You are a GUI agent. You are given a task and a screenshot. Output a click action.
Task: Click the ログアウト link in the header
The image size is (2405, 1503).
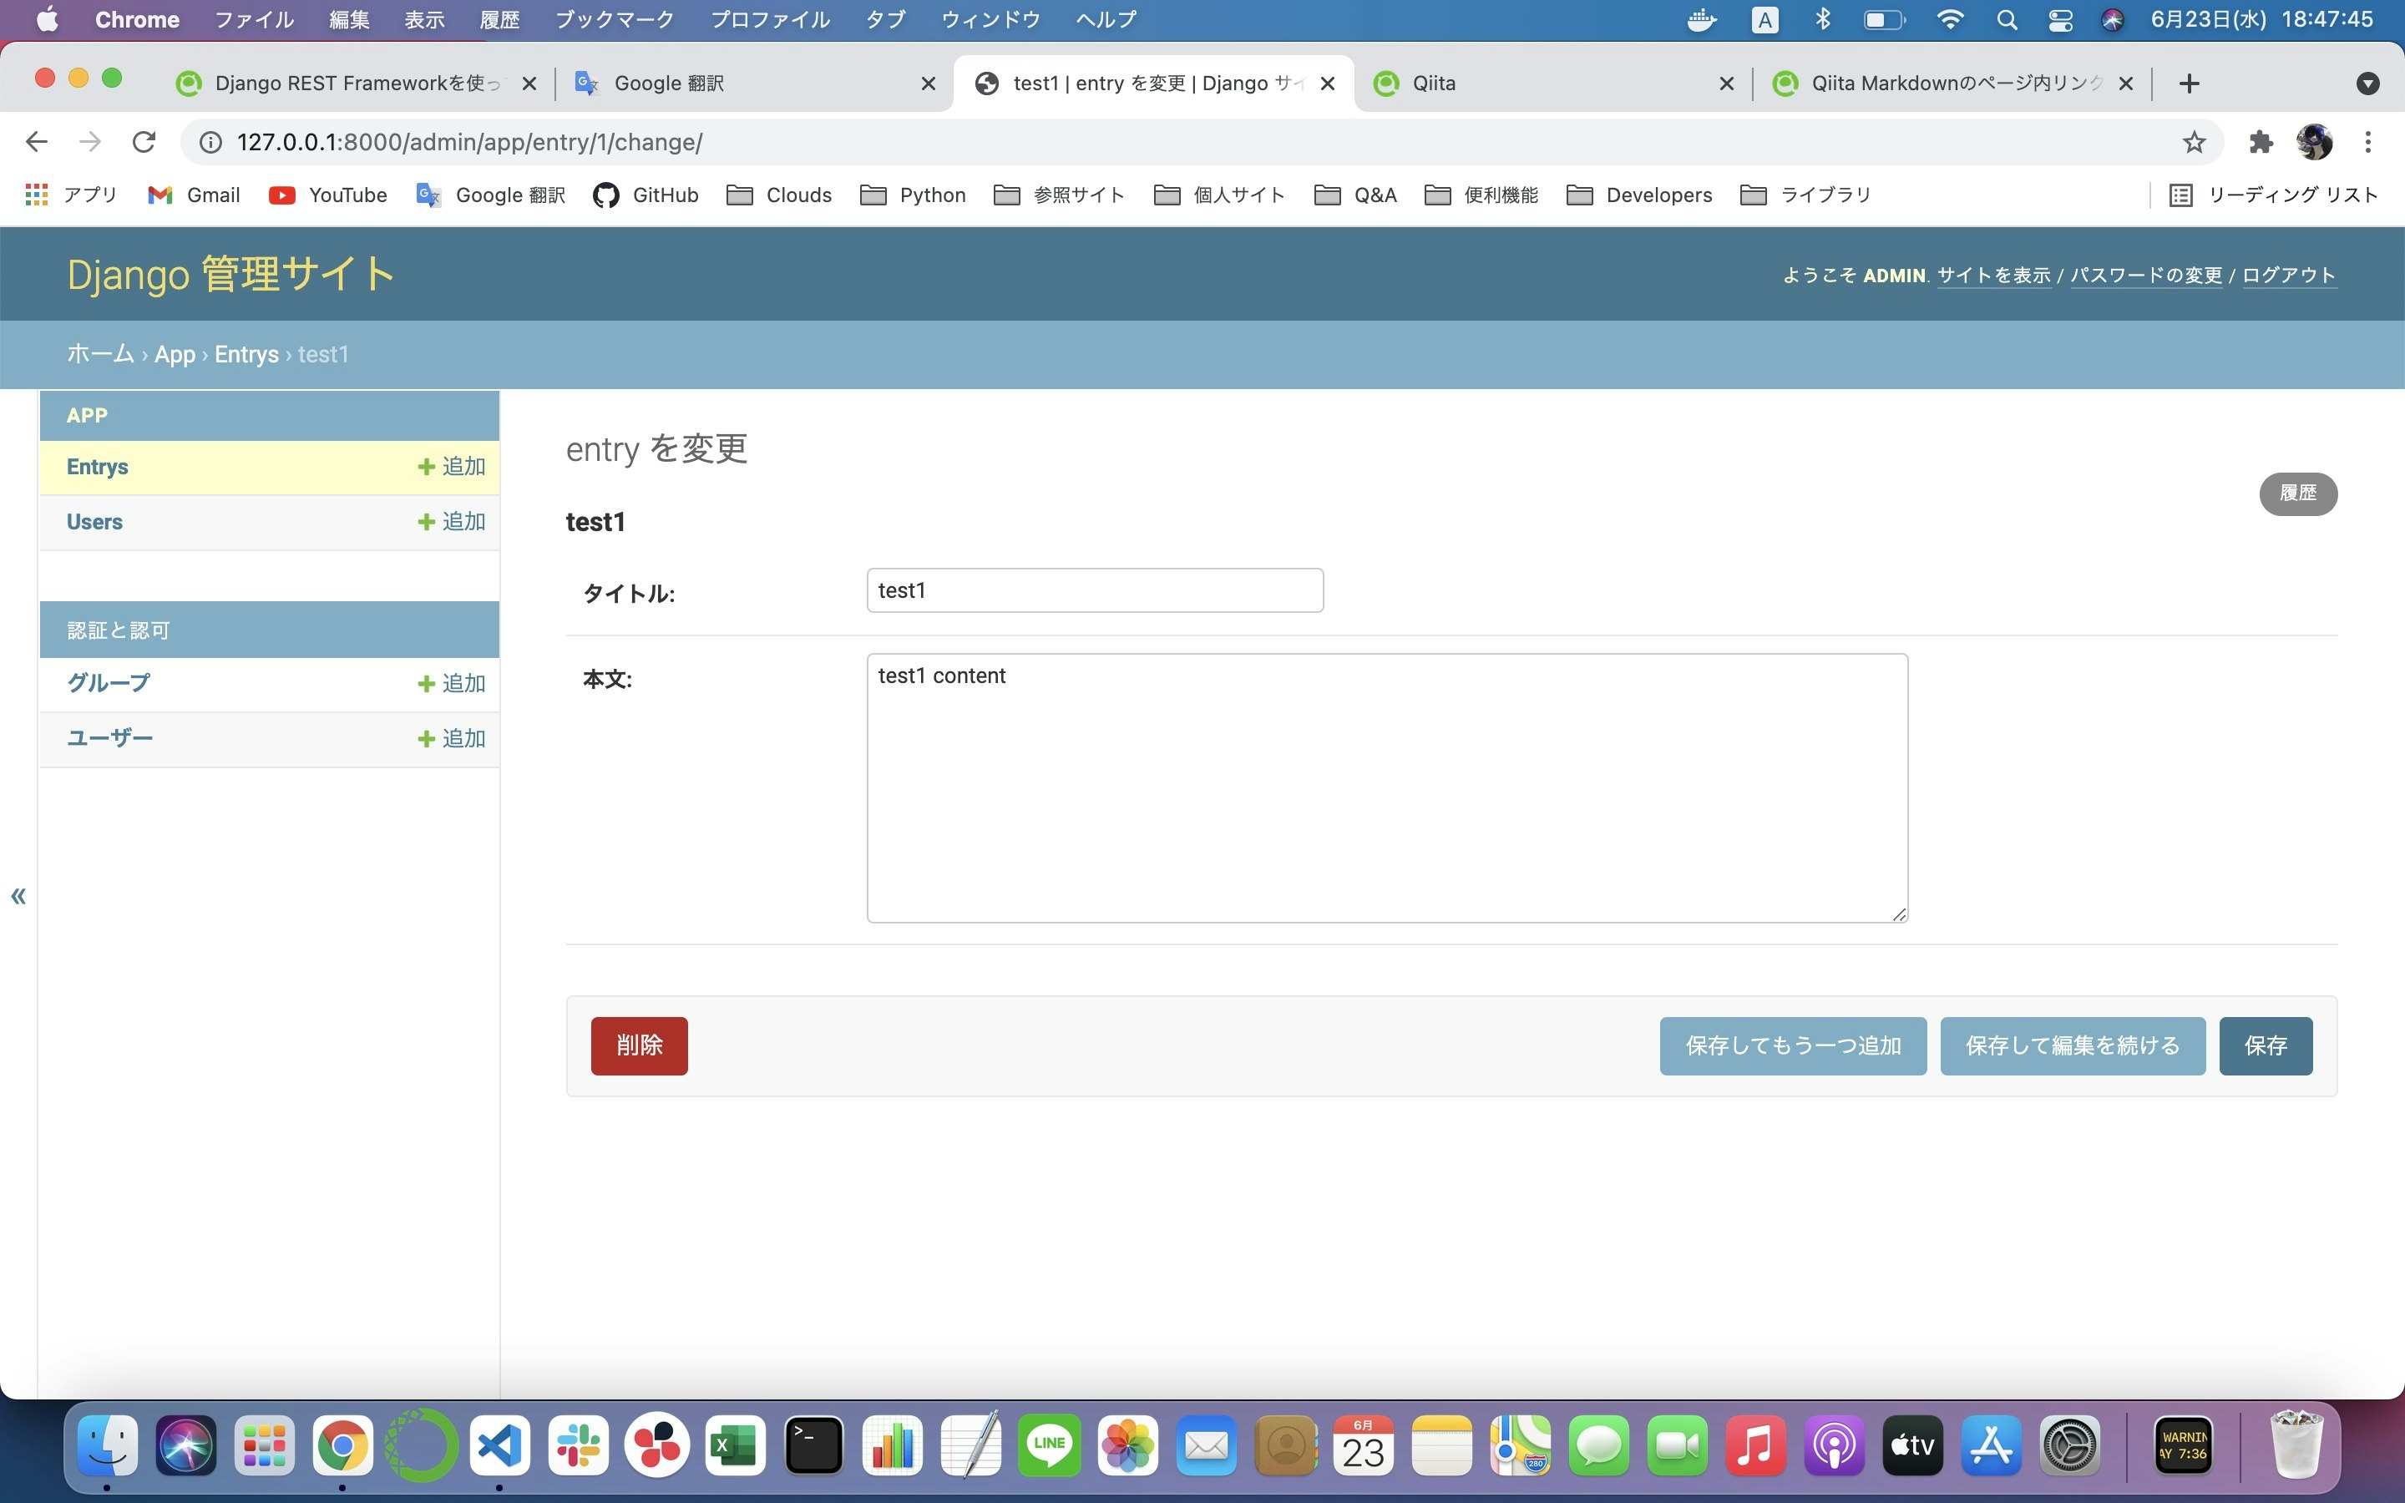click(x=2288, y=276)
